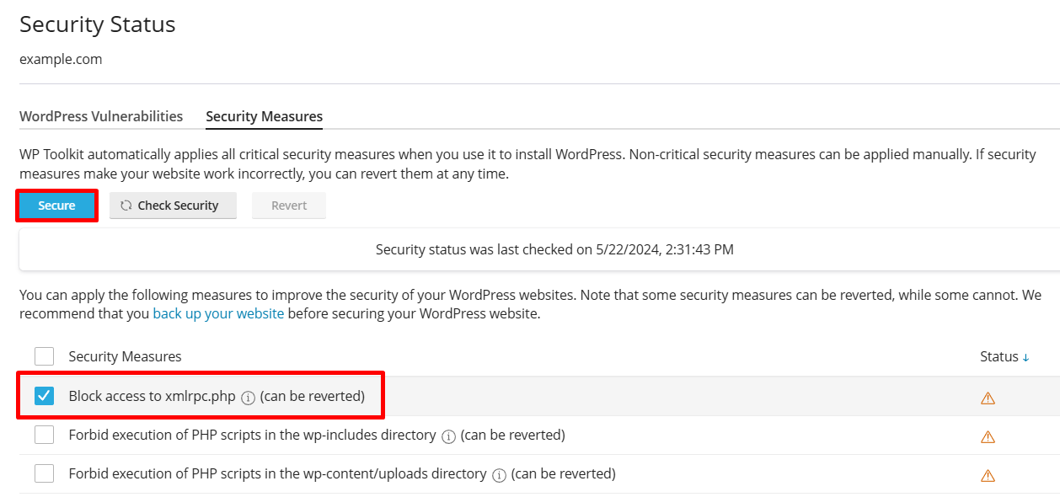Click warning status icon for xmlrpc.php row
The height and width of the screenshot is (497, 1060).
(x=988, y=398)
